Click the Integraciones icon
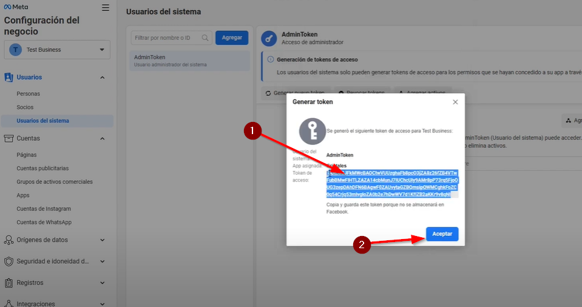Screen dimensions: 582x307 (x=8, y=303)
